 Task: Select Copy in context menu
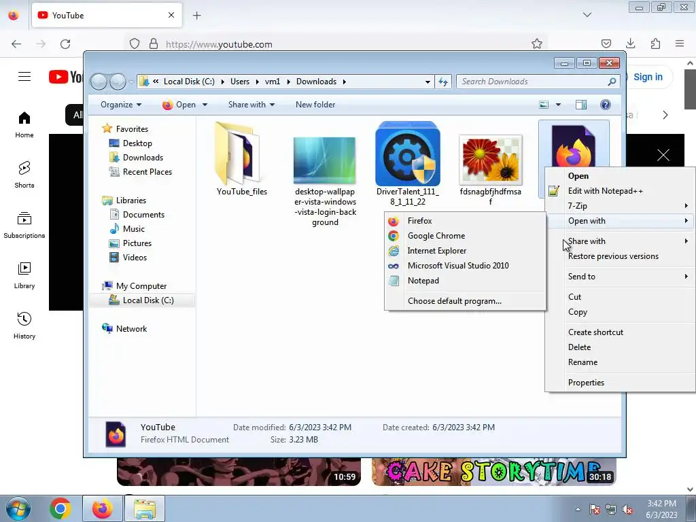point(620,312)
